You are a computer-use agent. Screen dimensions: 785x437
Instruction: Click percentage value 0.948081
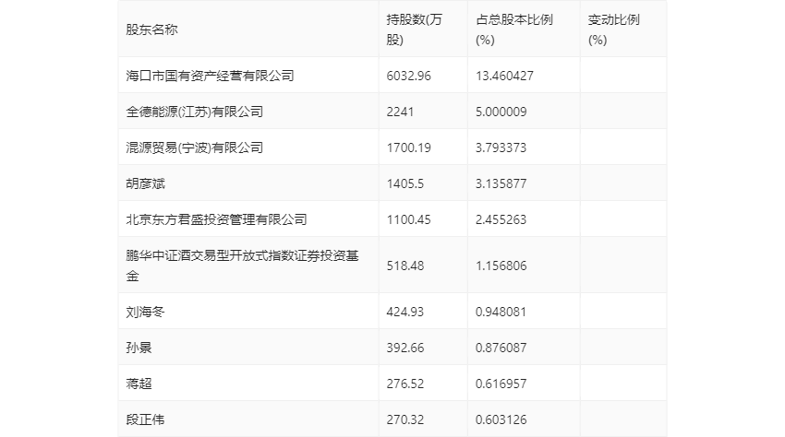[x=501, y=312]
